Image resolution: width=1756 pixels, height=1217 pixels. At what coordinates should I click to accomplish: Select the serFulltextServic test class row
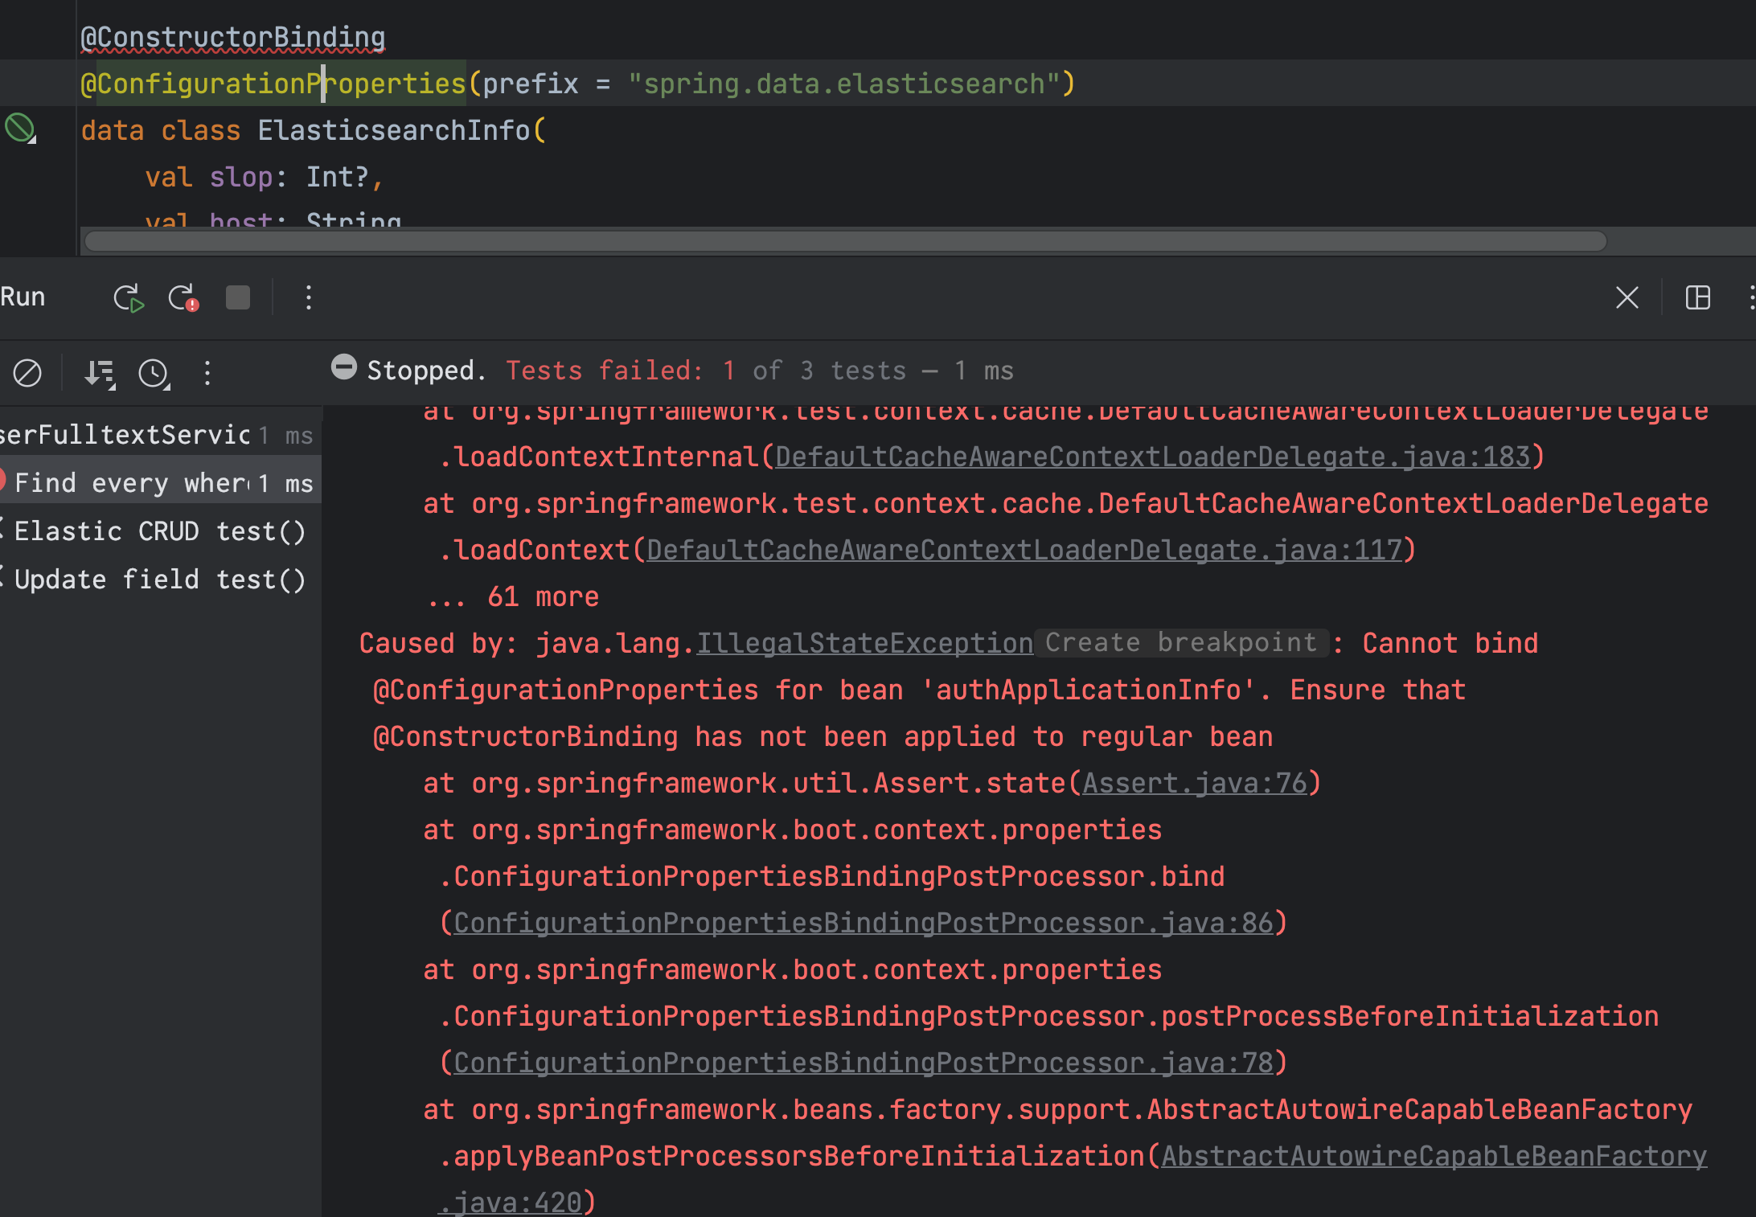tap(161, 435)
